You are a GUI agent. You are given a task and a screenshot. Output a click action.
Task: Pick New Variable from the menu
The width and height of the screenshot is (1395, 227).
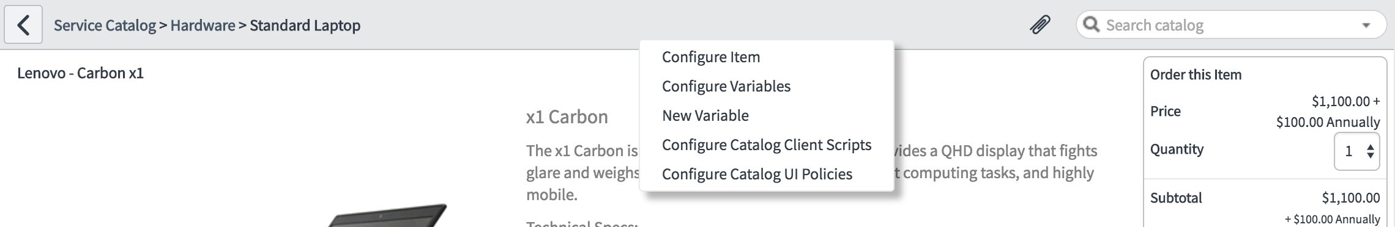tap(705, 115)
